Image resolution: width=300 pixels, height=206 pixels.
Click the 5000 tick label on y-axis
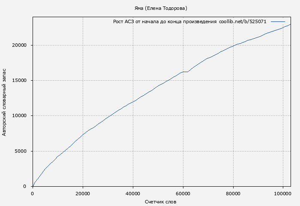click(21, 151)
